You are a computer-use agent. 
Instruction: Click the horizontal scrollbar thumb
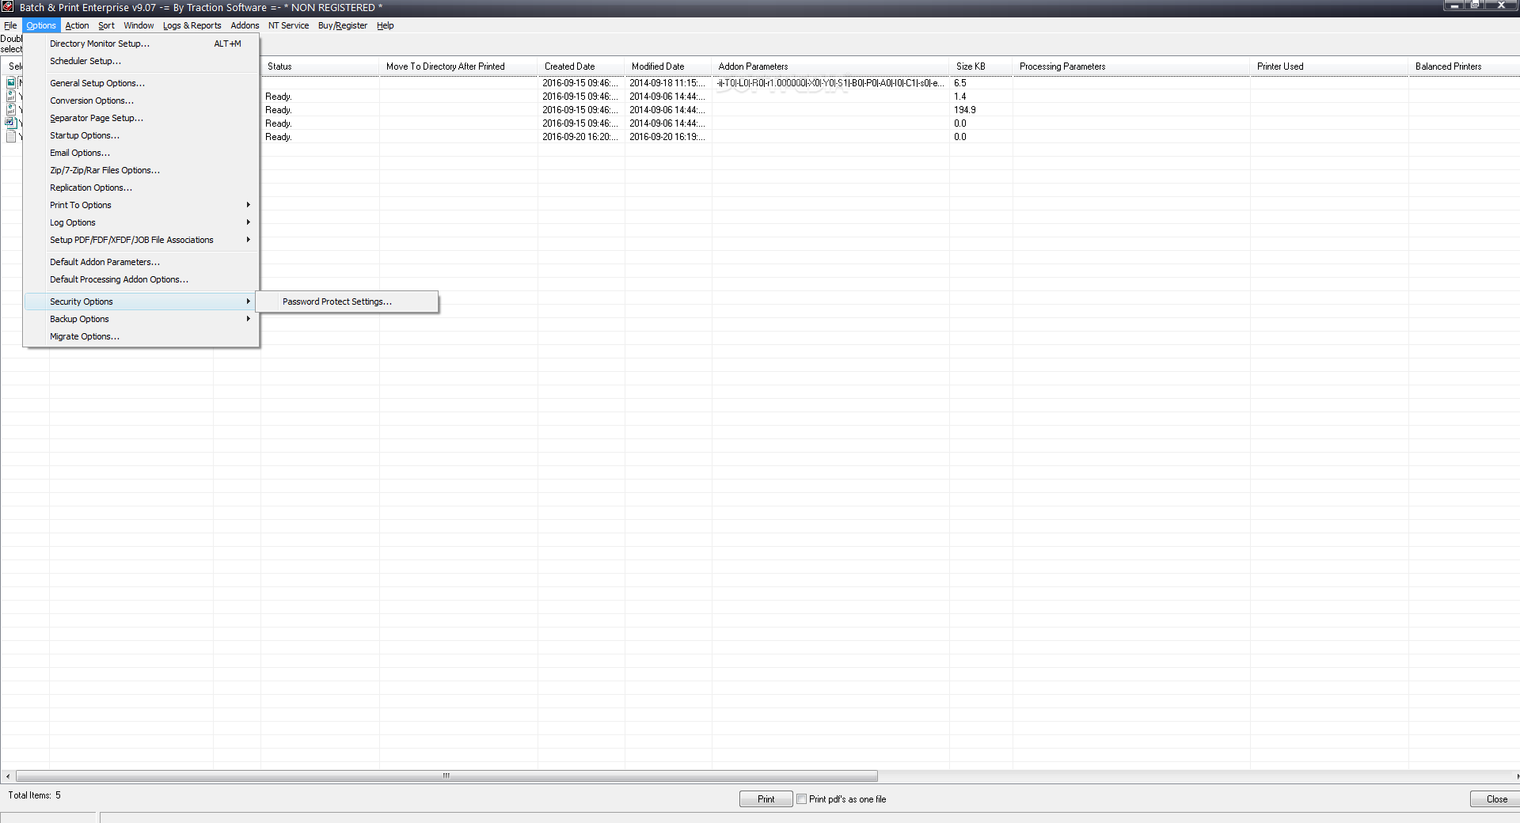(446, 776)
